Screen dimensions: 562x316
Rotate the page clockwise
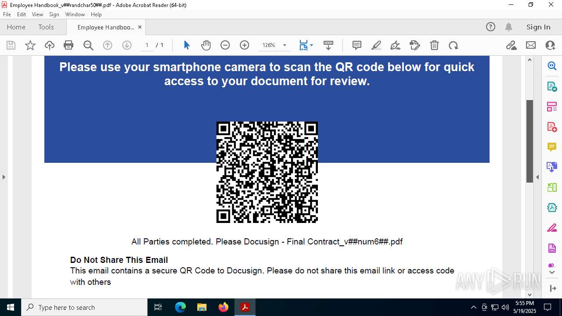tap(454, 45)
